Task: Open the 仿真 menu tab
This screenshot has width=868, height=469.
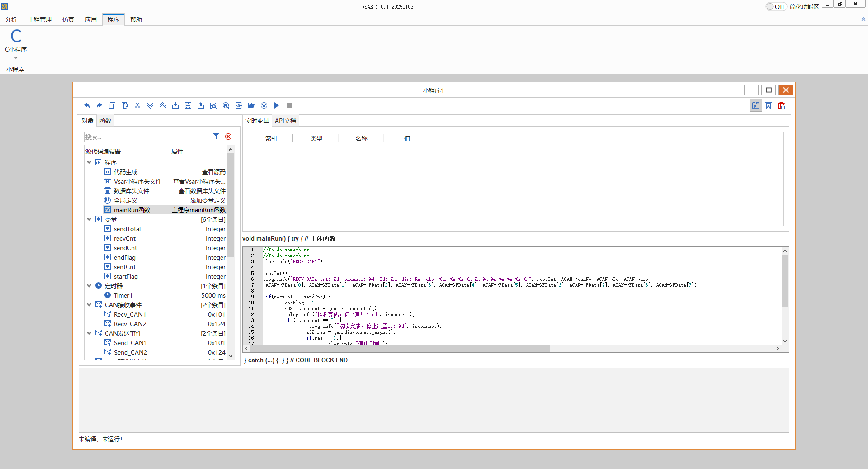Action: (68, 19)
